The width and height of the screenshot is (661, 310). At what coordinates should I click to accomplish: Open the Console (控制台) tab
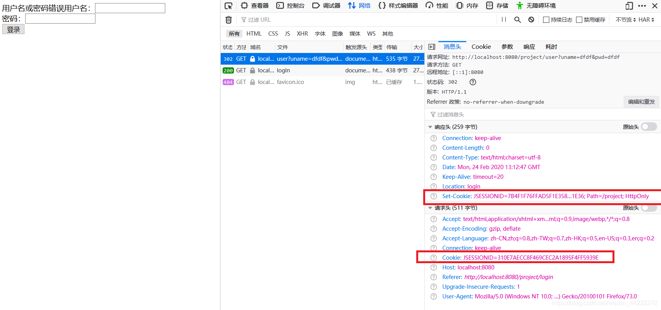pyautogui.click(x=291, y=6)
